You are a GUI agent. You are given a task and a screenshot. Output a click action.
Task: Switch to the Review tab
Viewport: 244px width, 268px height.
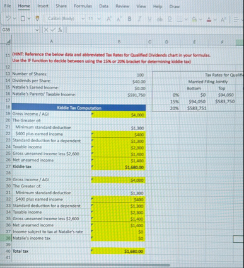point(122,6)
